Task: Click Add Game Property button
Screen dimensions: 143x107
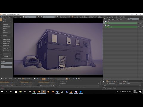Action: [x=80, y=86]
